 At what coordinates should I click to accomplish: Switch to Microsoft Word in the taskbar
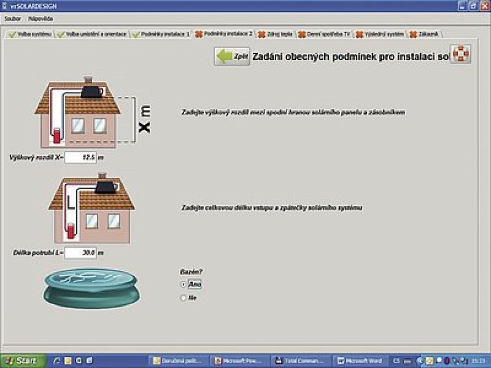click(360, 361)
